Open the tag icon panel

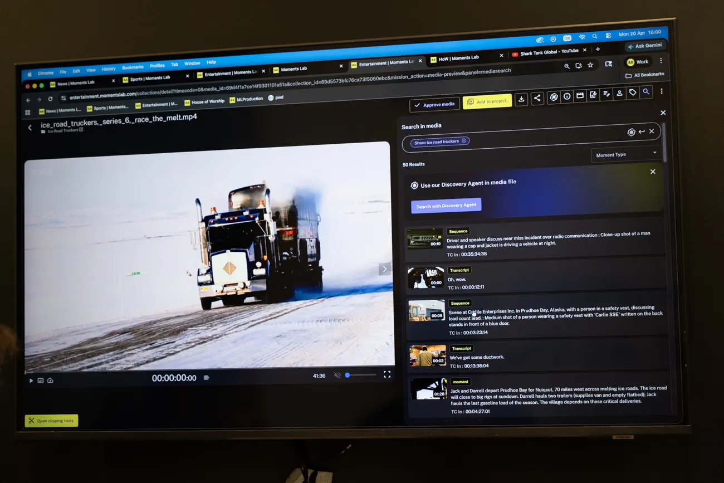(633, 93)
